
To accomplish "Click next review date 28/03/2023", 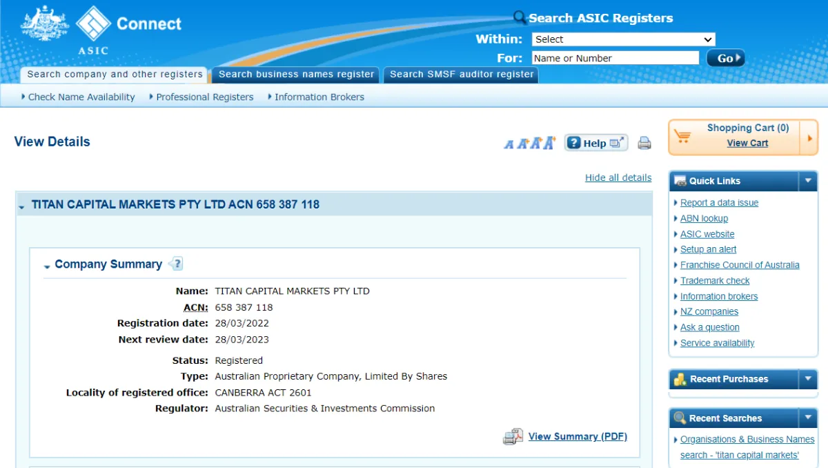I will pyautogui.click(x=241, y=339).
